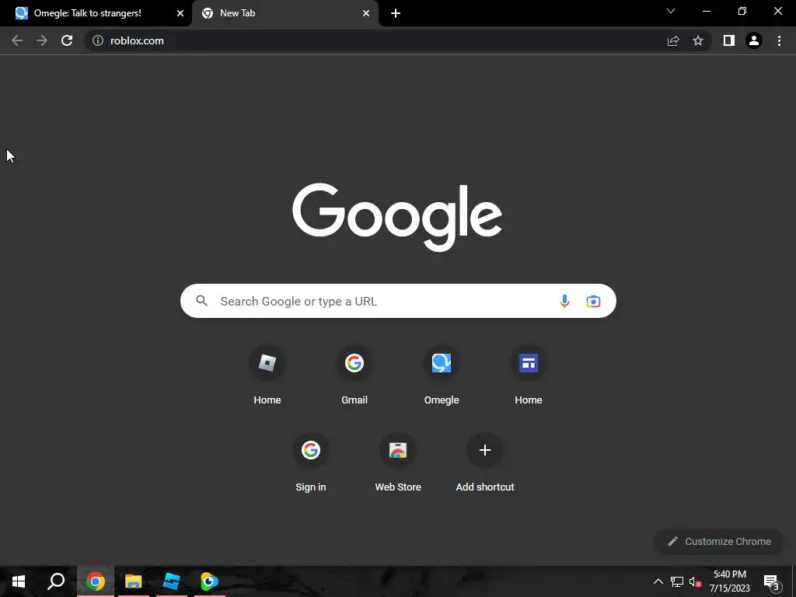796x597 pixels.
Task: Close the Omegle tab
Action: [x=180, y=13]
